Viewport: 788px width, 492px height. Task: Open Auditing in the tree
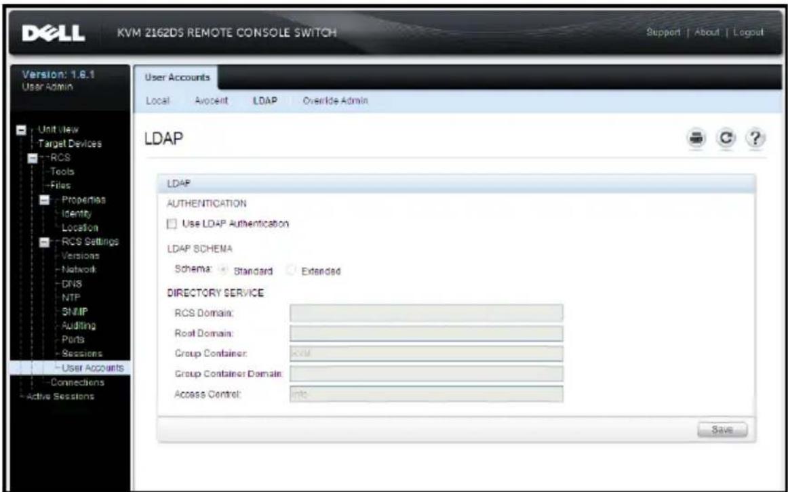point(79,326)
